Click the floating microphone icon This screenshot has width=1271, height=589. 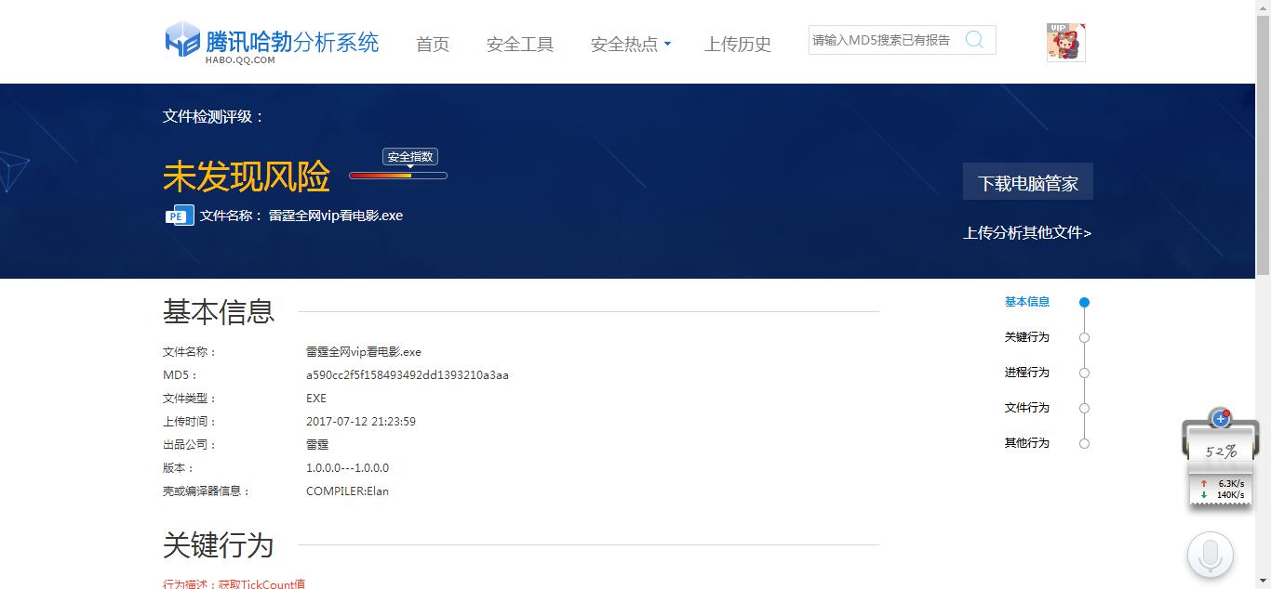point(1211,556)
